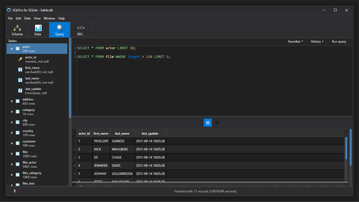Expand the film table node

pyautogui.click(x=12, y=154)
